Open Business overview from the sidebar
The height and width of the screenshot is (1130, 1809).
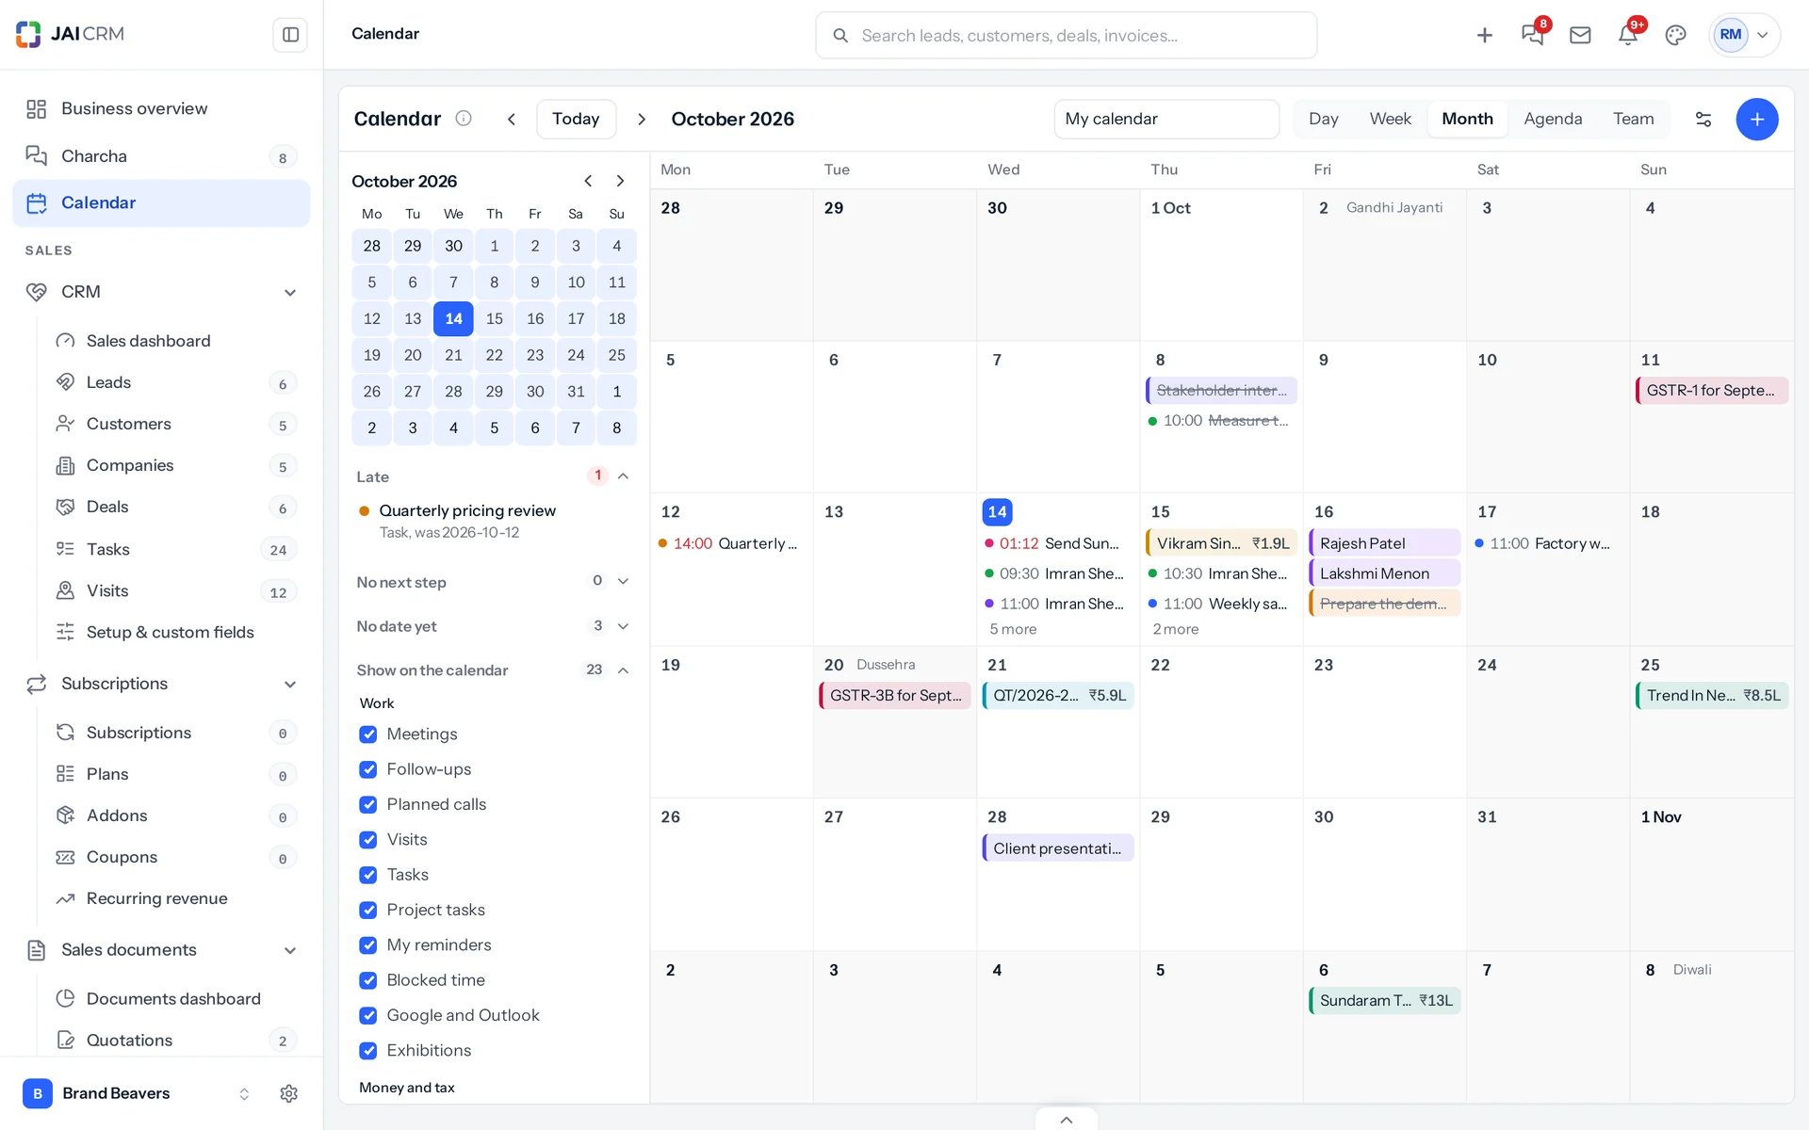click(161, 108)
